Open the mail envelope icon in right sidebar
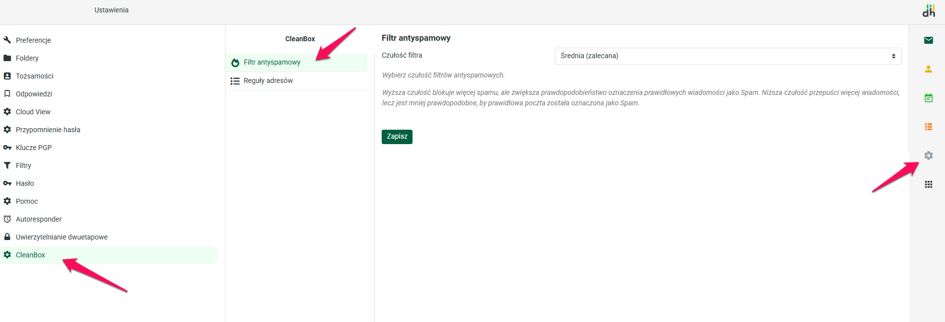945x322 pixels. pyautogui.click(x=928, y=40)
